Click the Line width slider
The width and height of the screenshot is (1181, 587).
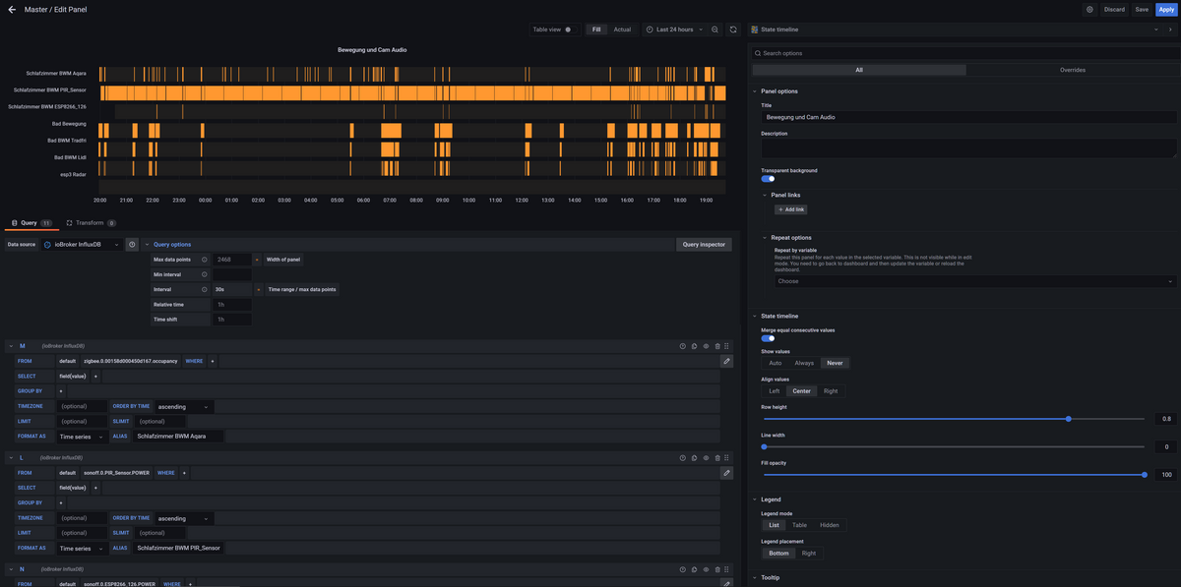coord(953,446)
